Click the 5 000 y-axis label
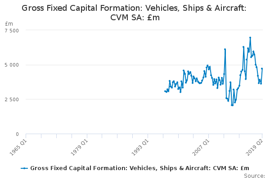Image resolution: width=270 pixels, height=180 pixels. pos(12,65)
